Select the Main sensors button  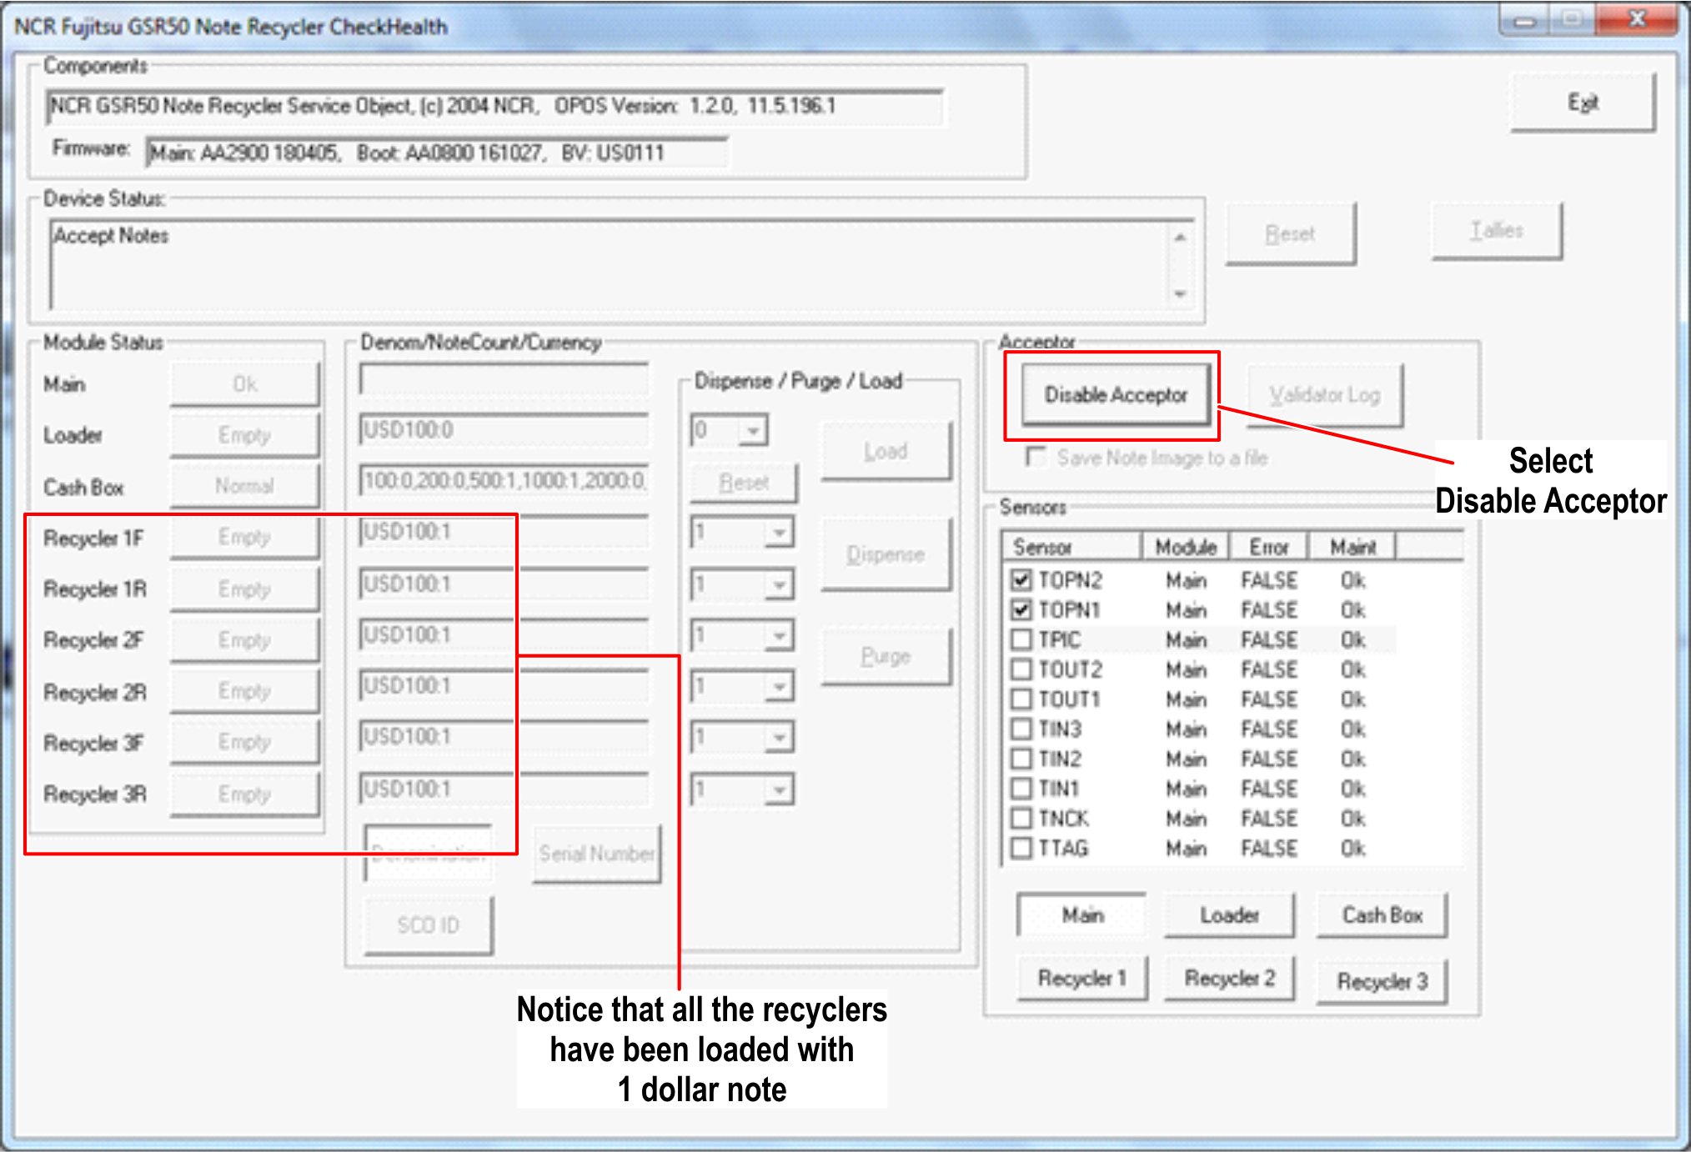1082,915
